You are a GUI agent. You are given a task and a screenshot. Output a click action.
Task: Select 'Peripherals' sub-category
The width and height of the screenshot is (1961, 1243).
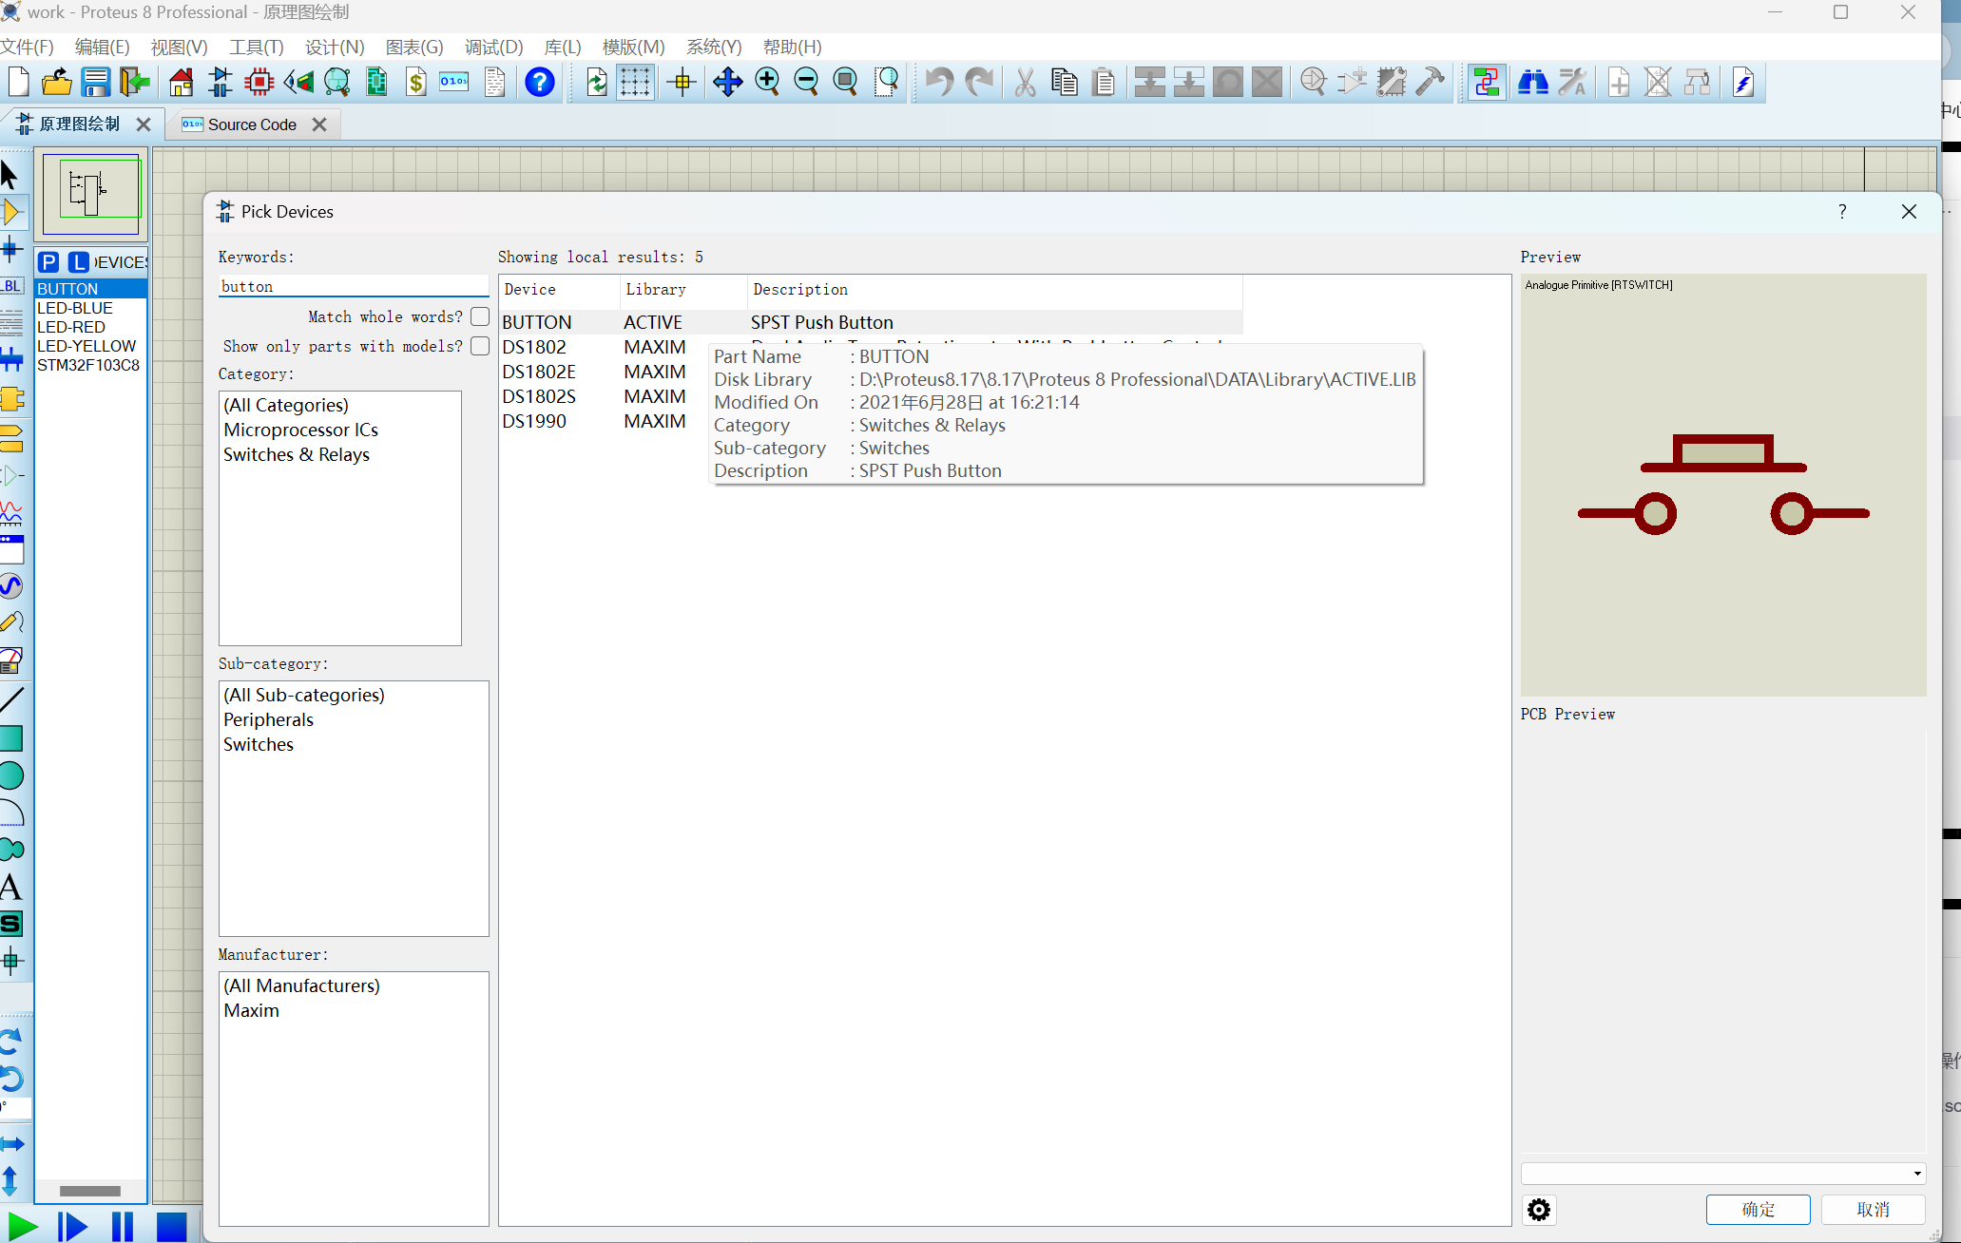click(269, 719)
